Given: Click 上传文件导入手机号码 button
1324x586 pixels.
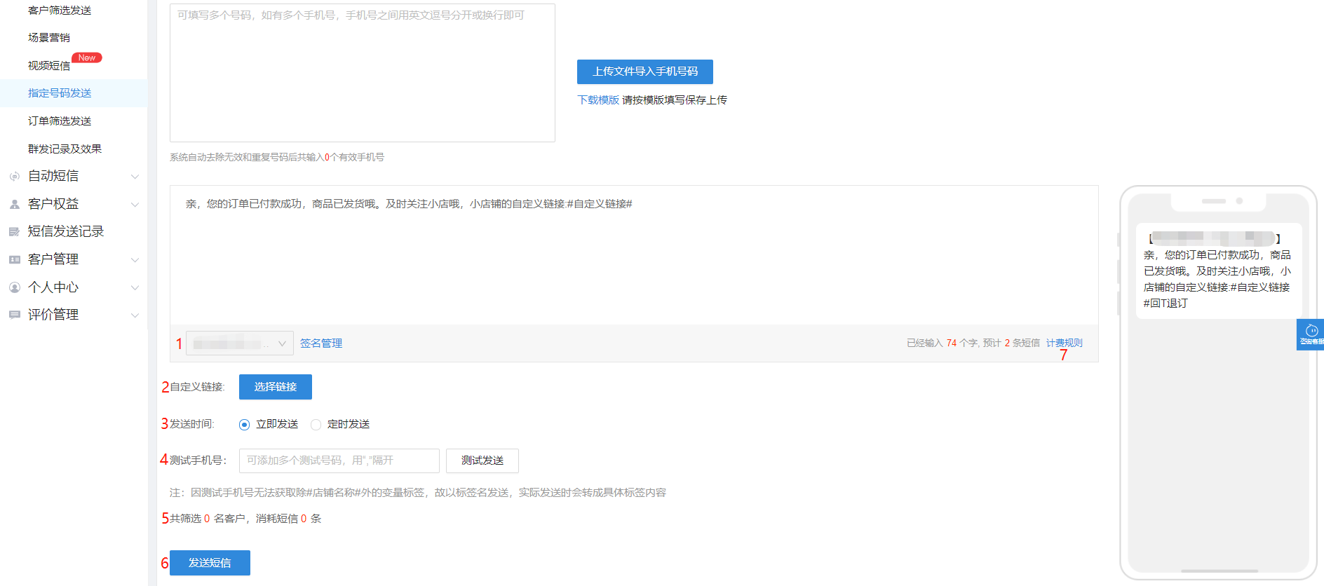Looking at the screenshot, I should [645, 71].
